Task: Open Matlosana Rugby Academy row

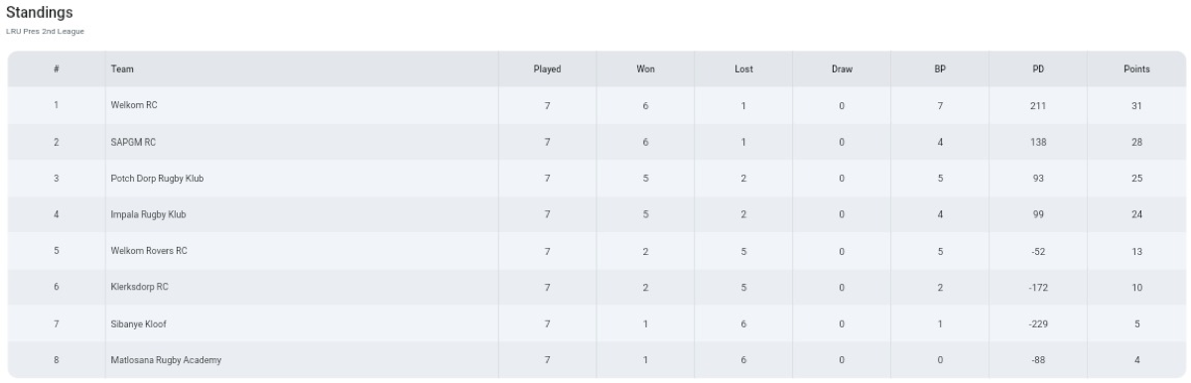Action: [595, 360]
